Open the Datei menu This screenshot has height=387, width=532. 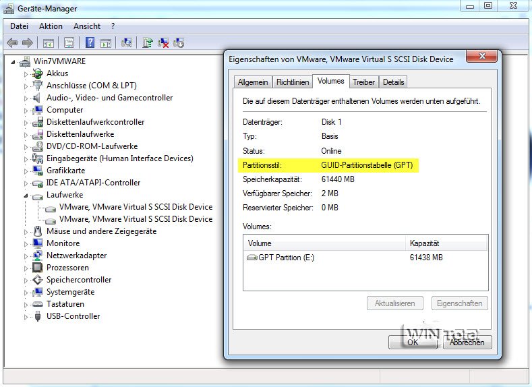19,26
